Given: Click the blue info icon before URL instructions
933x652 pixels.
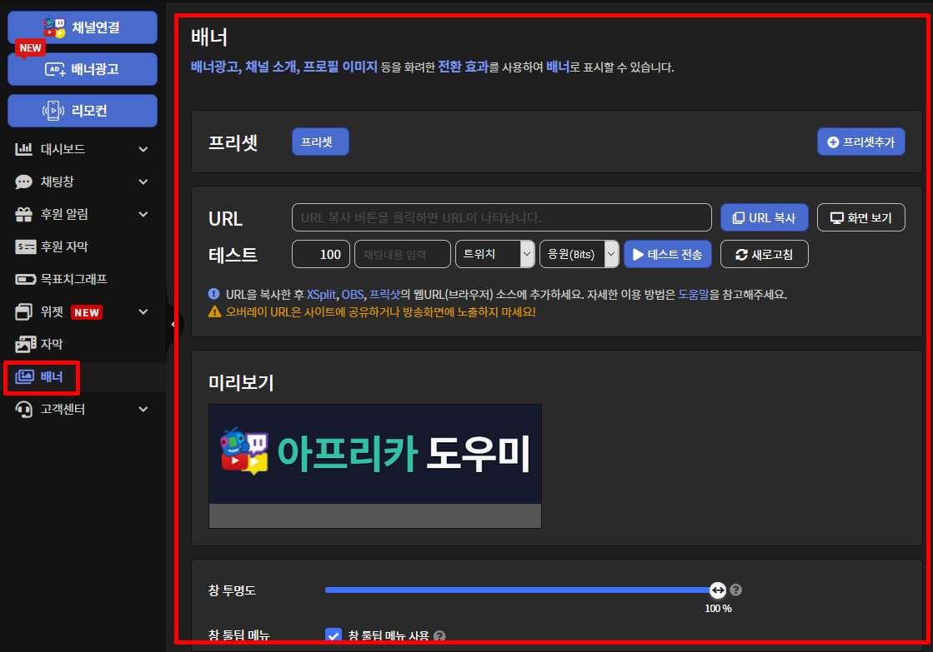Looking at the screenshot, I should pyautogui.click(x=214, y=294).
